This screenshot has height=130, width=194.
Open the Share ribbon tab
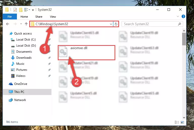tap(39, 17)
